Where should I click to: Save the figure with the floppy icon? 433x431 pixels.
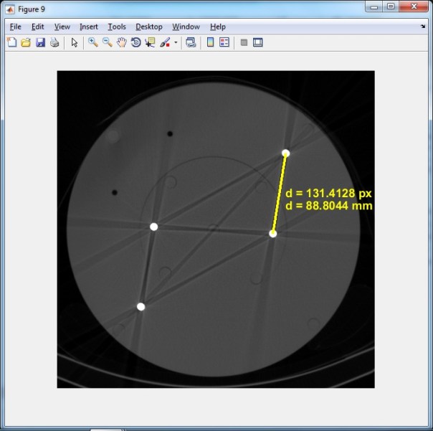39,42
